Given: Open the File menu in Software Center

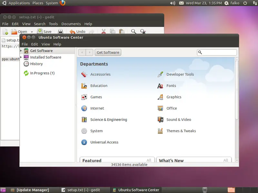Looking at the screenshot, I should tap(25, 44).
